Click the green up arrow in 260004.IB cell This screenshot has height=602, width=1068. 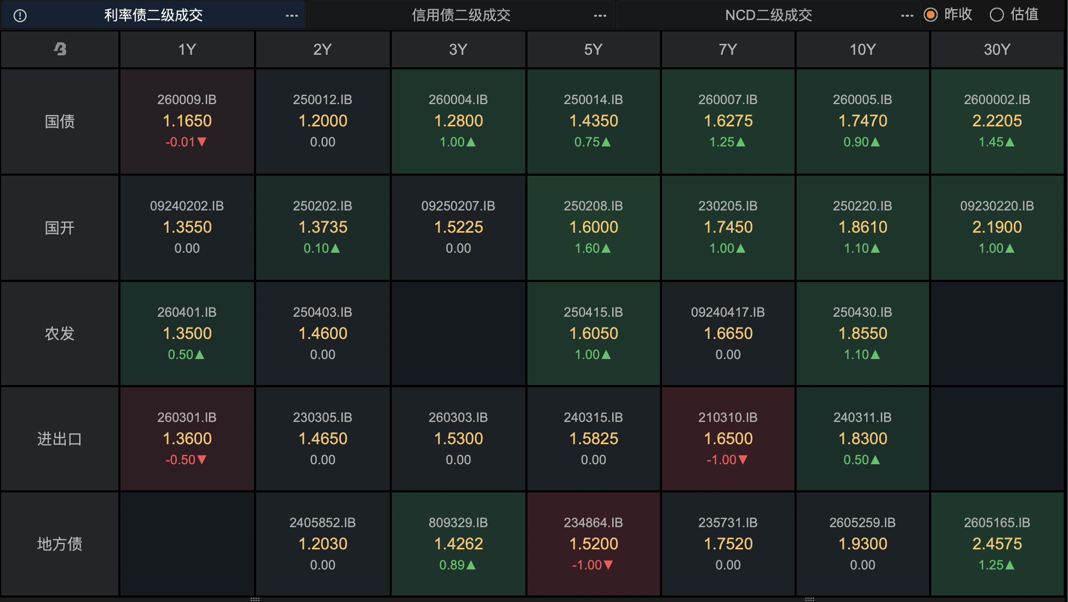coord(471,142)
